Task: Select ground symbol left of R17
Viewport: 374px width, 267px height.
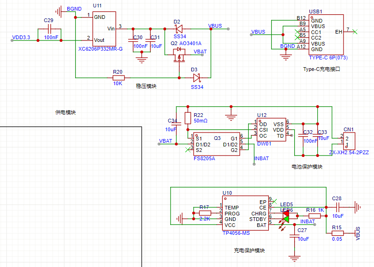Action: pos(180,219)
